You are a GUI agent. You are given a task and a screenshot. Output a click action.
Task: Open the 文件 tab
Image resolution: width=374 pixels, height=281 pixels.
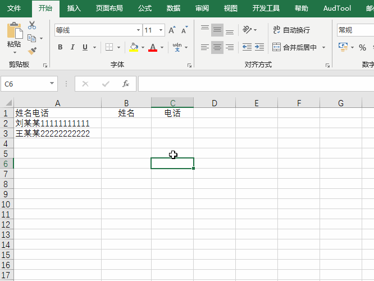click(x=14, y=8)
